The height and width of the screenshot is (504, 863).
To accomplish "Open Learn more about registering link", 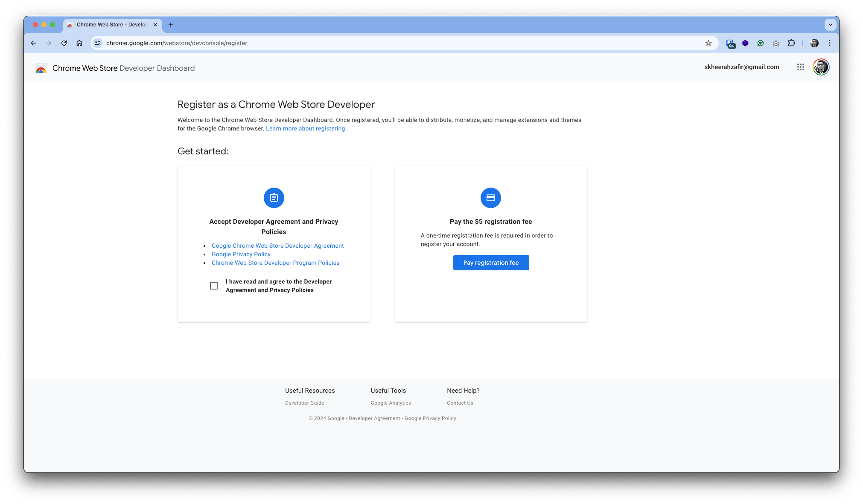I will point(306,128).
